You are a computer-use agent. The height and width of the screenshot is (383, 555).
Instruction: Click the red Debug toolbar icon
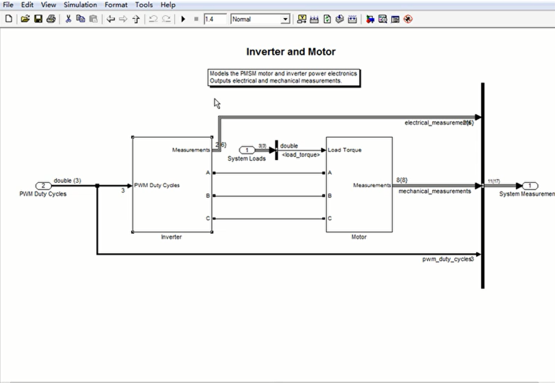pos(408,19)
